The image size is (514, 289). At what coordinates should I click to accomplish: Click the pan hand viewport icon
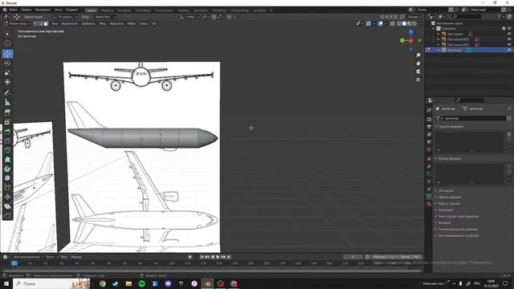[418, 63]
